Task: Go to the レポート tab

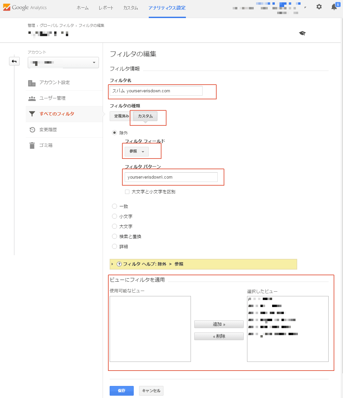Action: [106, 8]
